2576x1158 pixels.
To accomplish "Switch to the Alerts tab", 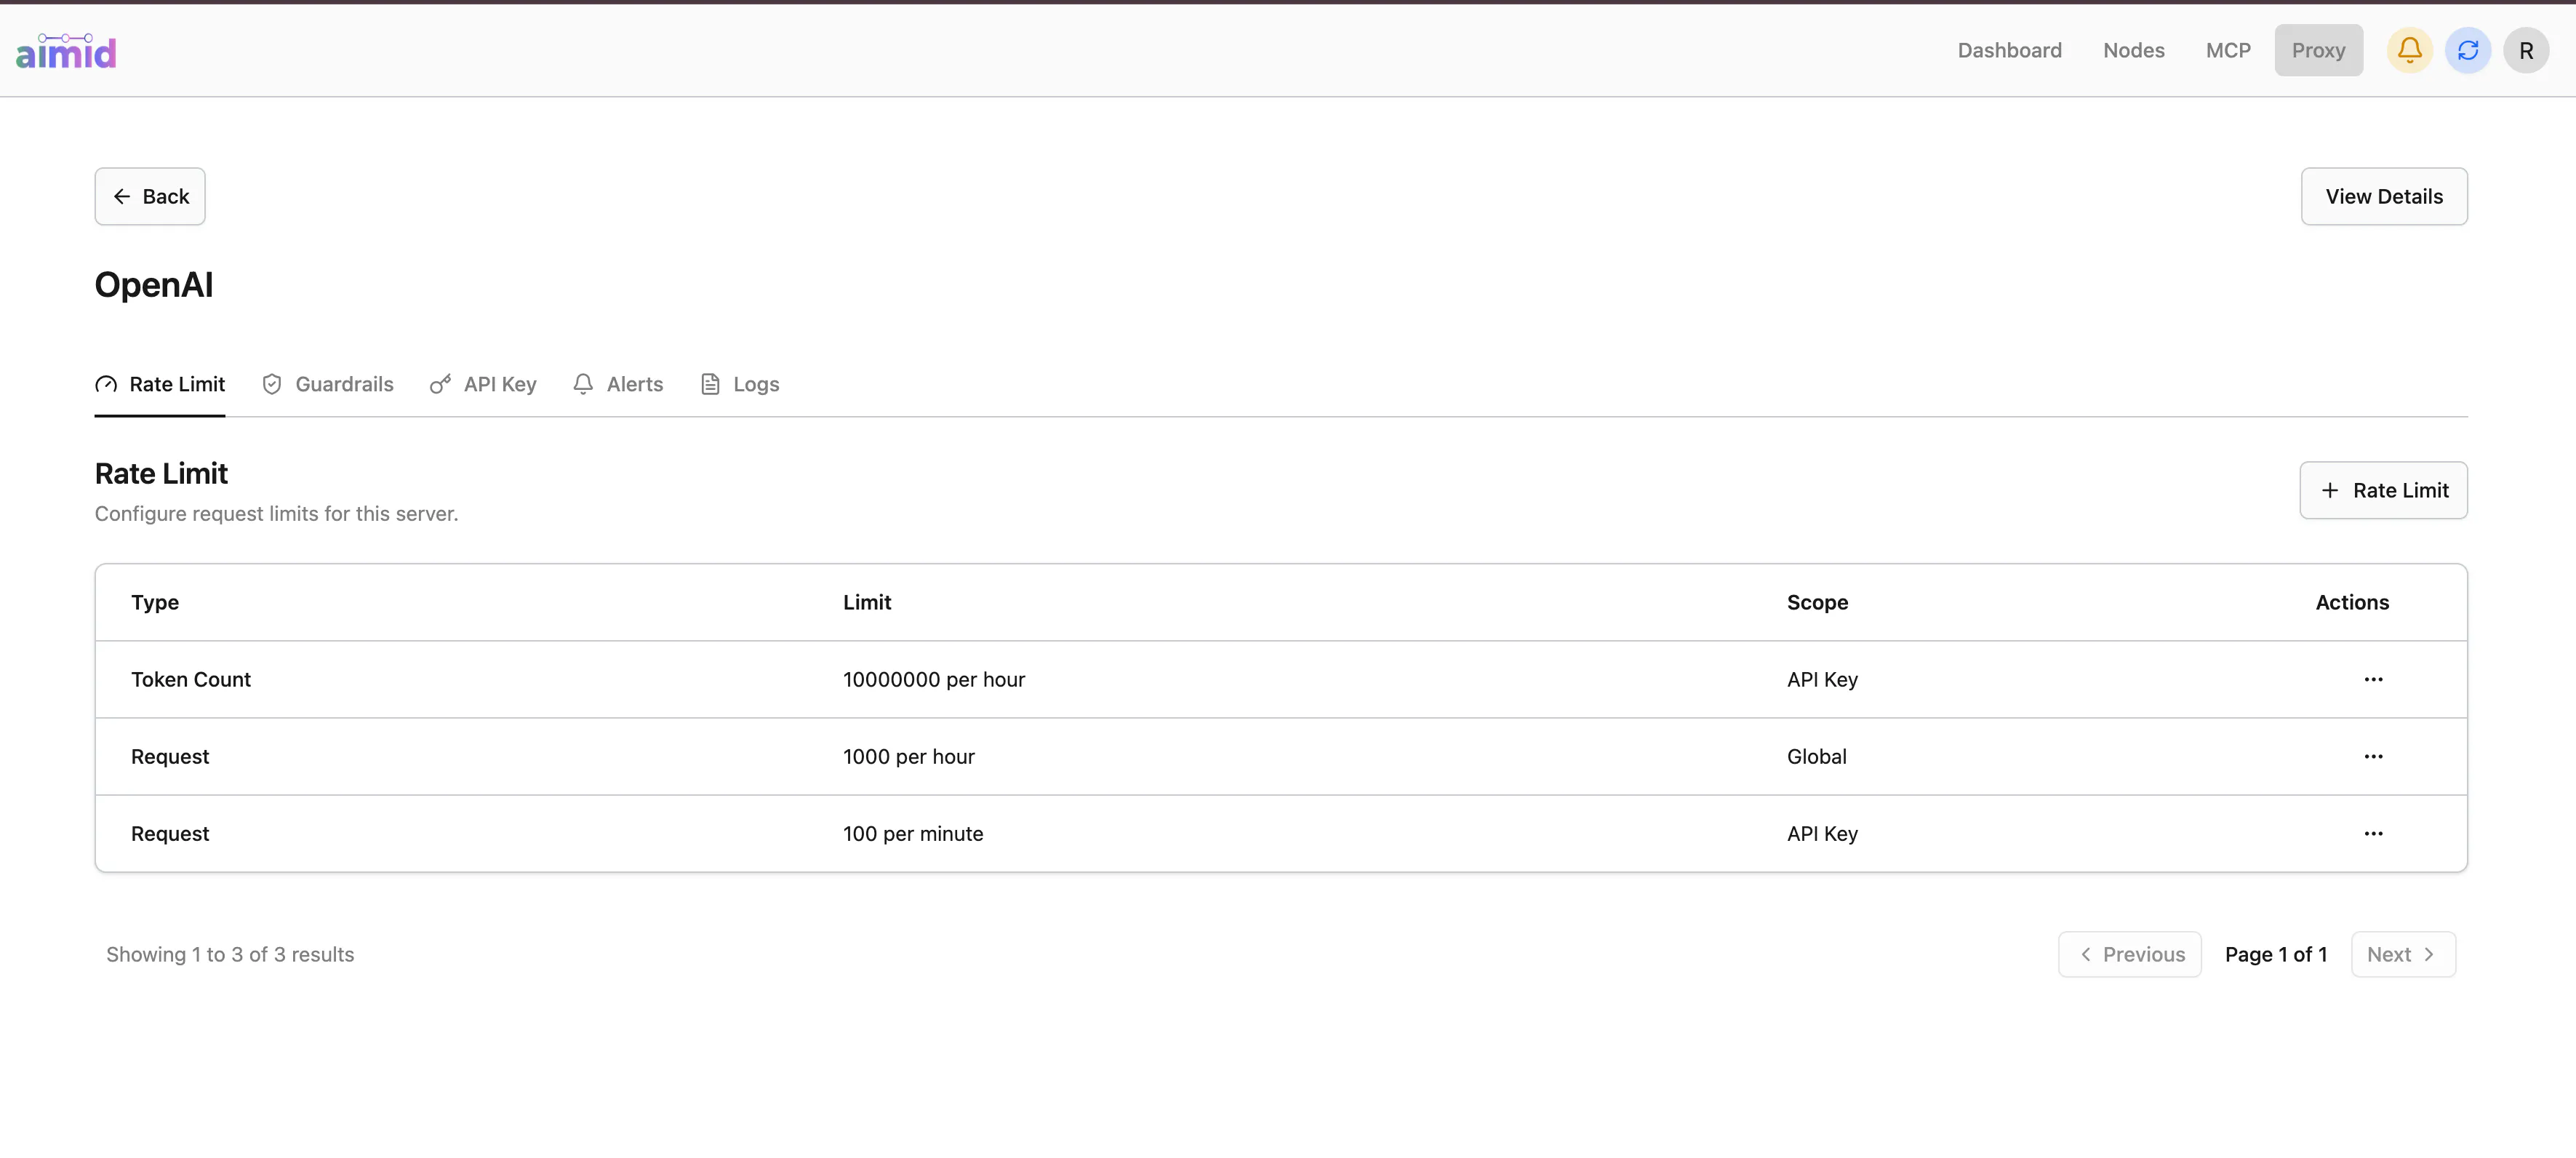I will (618, 384).
